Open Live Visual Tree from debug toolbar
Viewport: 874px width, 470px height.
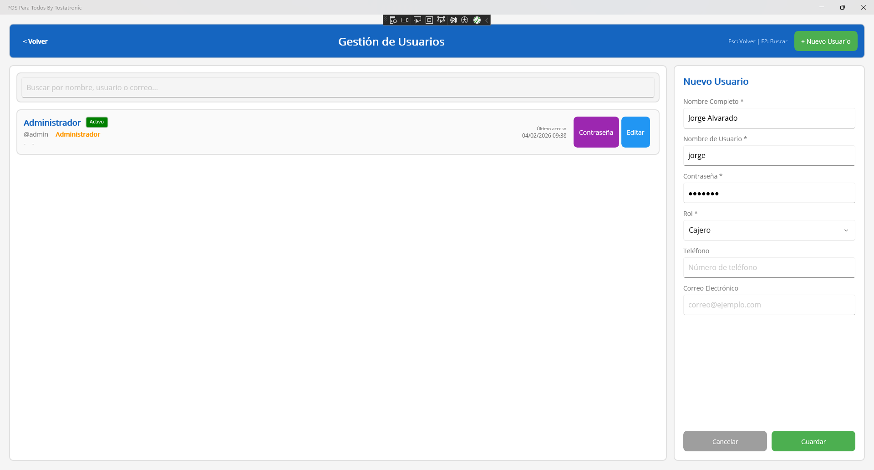click(x=393, y=20)
